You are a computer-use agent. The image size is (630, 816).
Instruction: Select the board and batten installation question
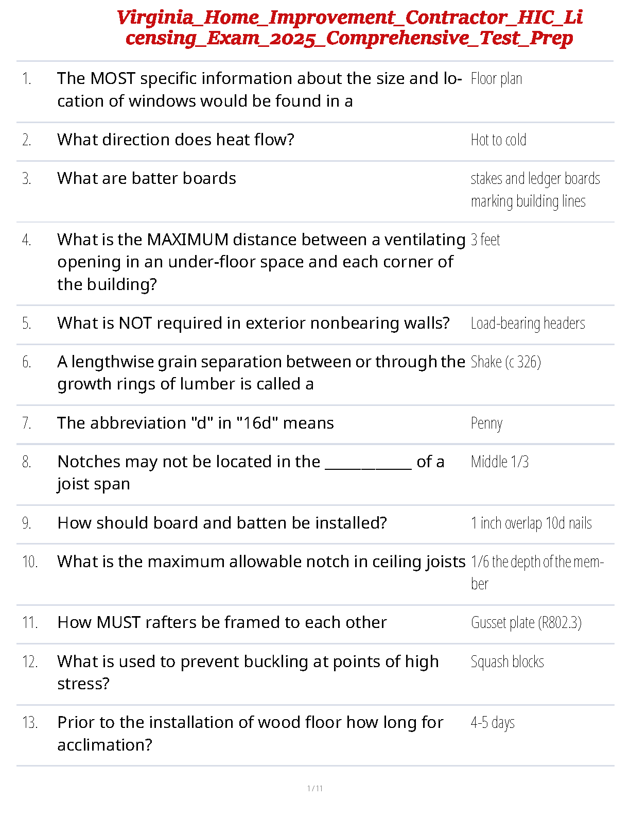point(222,523)
